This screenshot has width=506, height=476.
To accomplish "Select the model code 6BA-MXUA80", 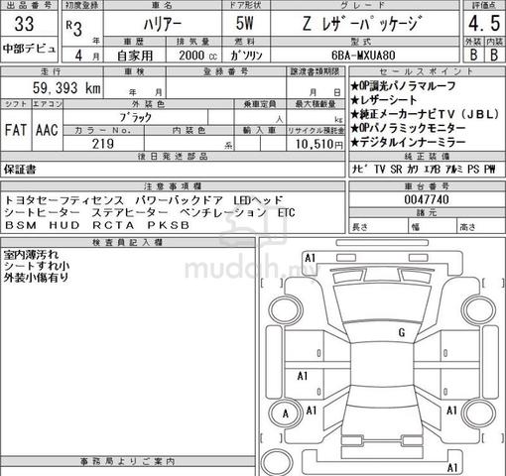I will 363,56.
